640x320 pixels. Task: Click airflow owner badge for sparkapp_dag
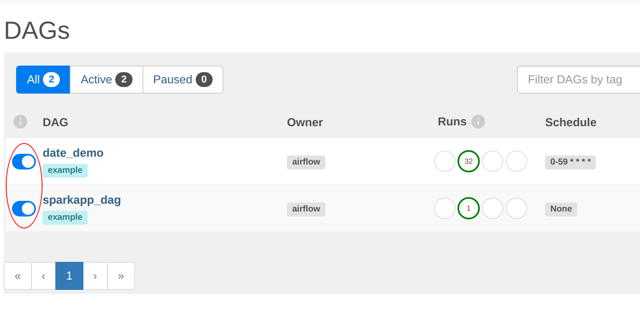tap(306, 209)
